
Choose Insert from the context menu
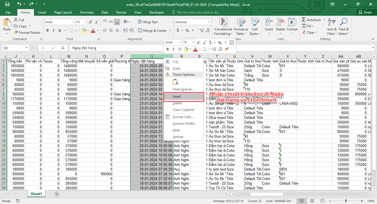[x=177, y=96]
